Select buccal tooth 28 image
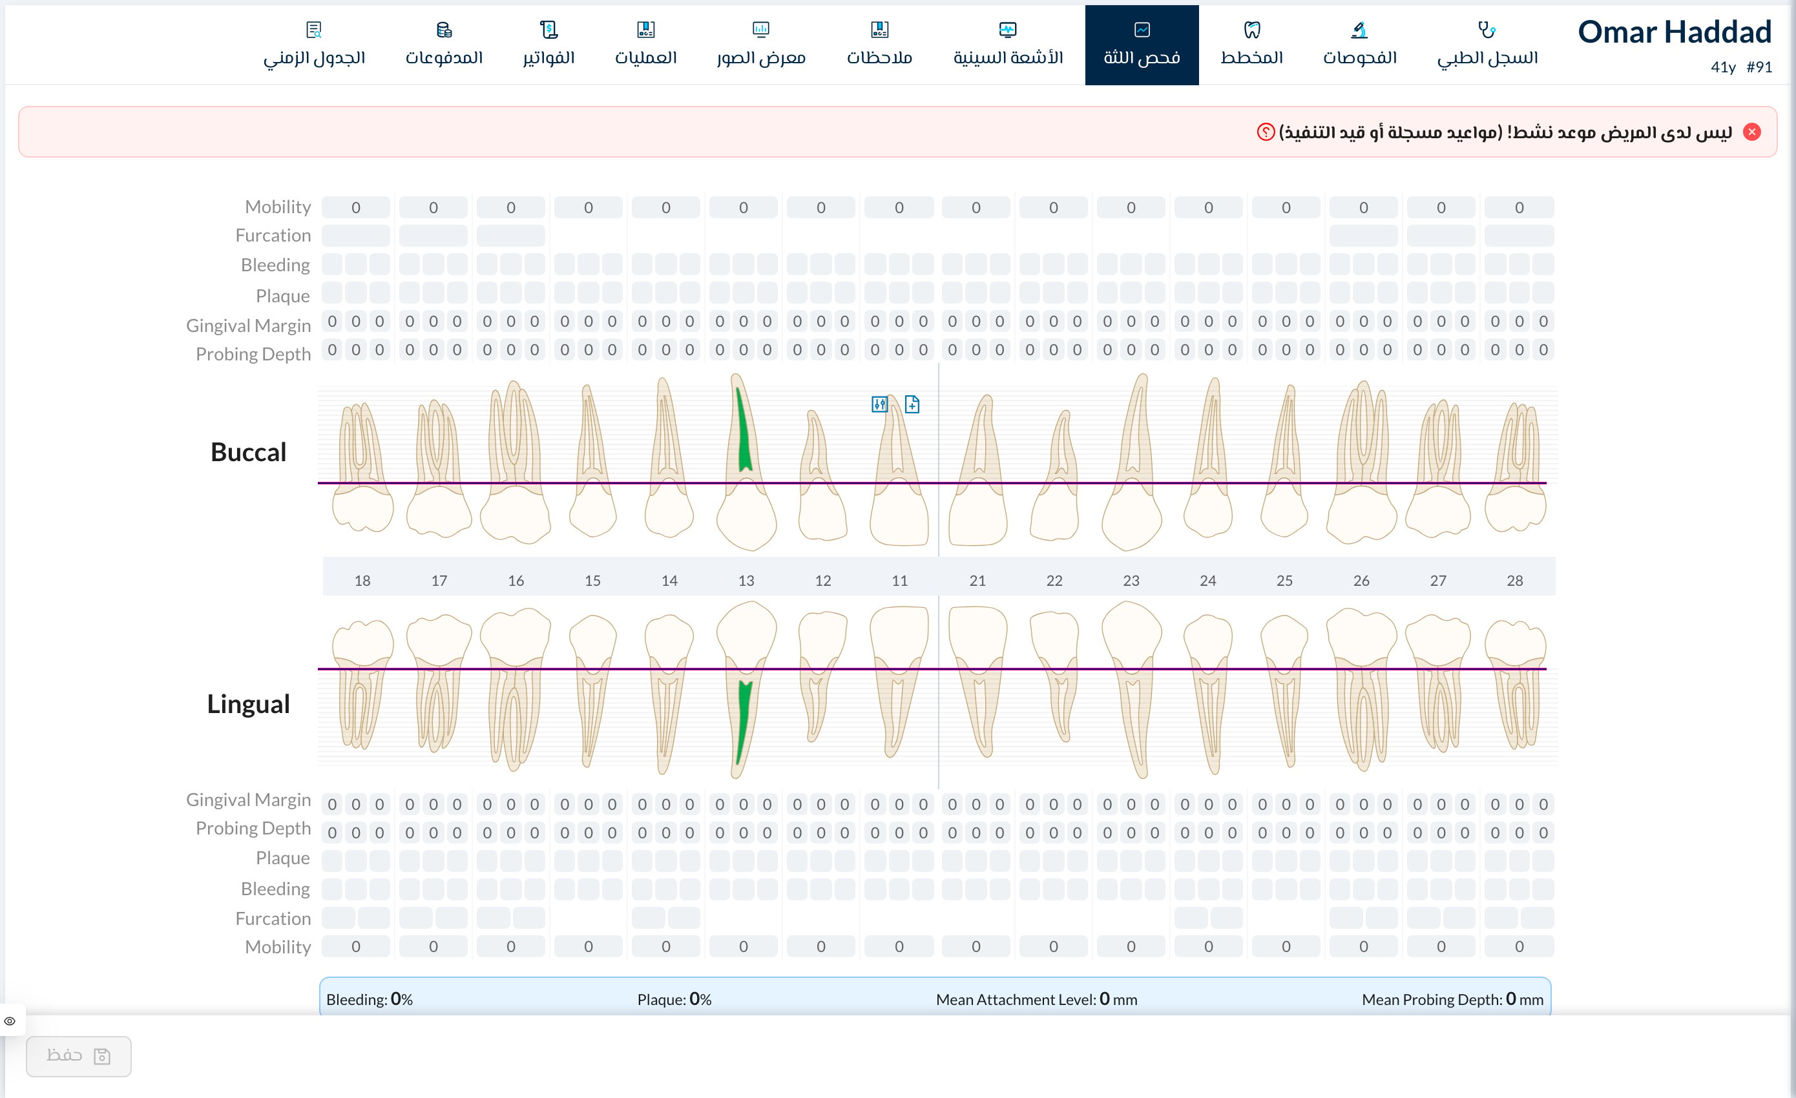The height and width of the screenshot is (1098, 1796). click(1516, 466)
